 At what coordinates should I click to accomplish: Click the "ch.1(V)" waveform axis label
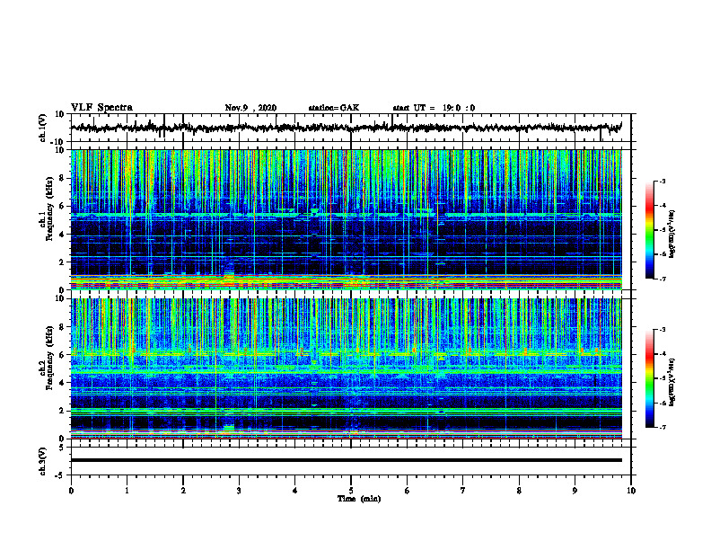[x=43, y=128]
